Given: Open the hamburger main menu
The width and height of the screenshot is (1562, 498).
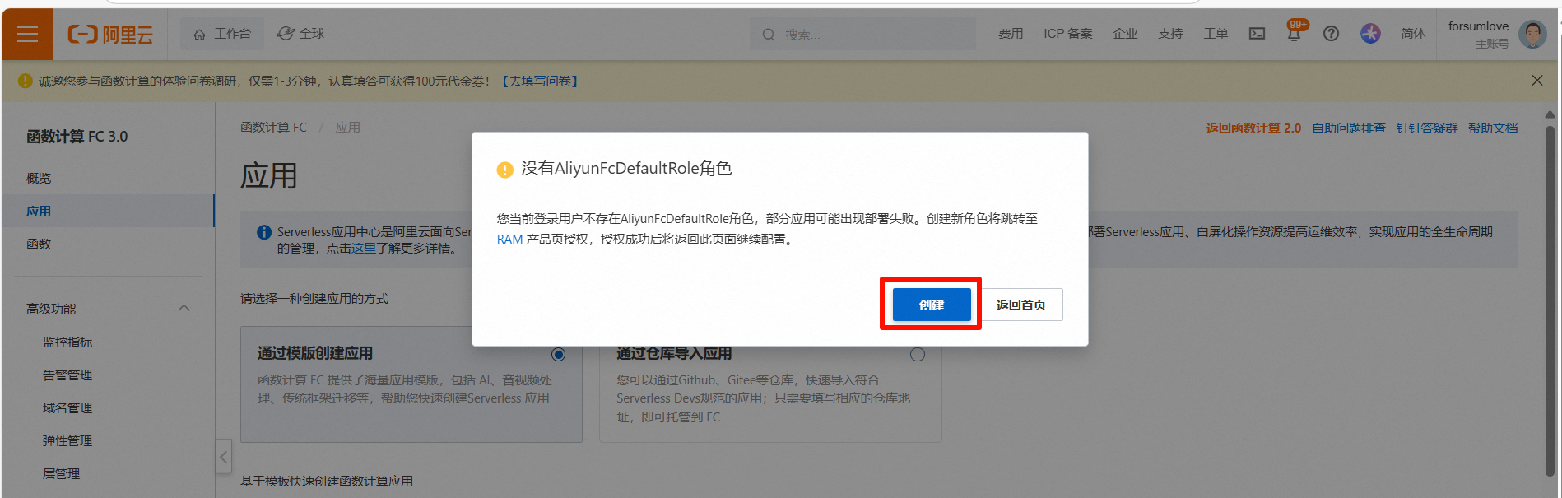Looking at the screenshot, I should 27,34.
